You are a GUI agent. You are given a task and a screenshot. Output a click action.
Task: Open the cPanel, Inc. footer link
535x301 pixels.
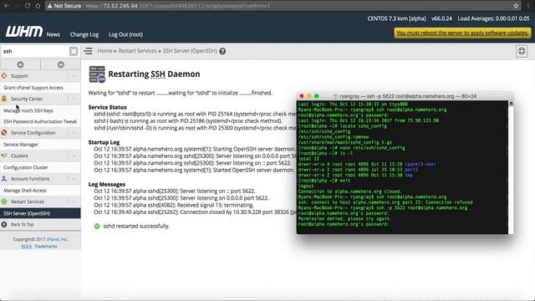(x=57, y=239)
